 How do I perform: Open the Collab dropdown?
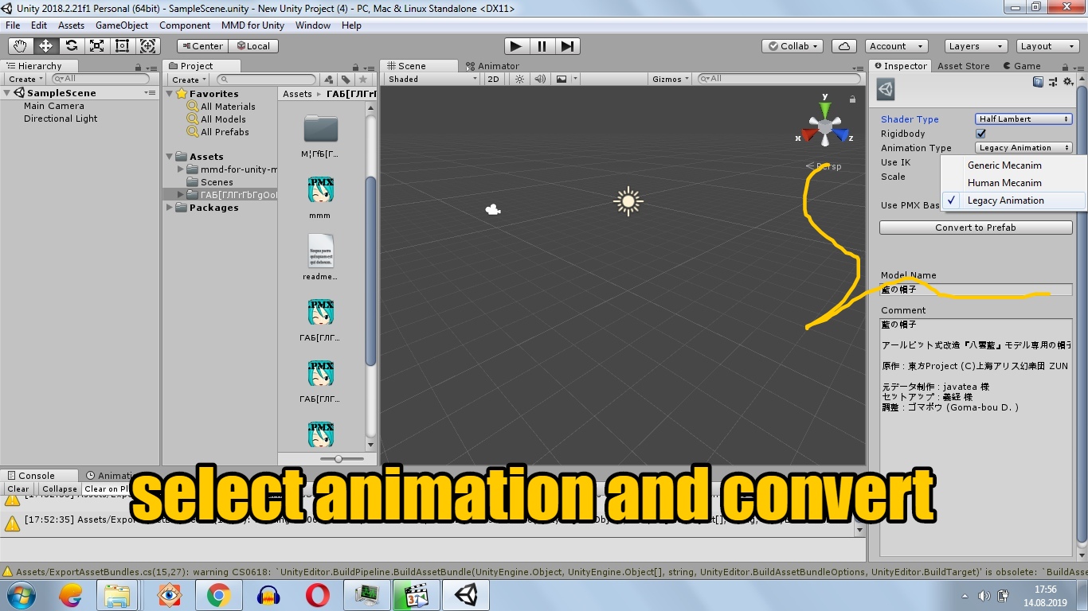tap(793, 46)
